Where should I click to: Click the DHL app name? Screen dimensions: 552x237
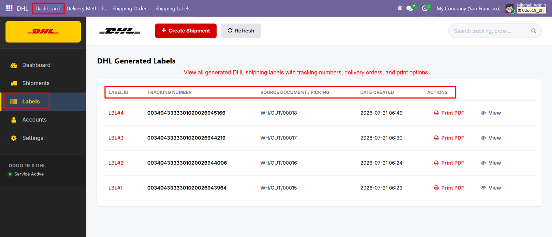22,8
